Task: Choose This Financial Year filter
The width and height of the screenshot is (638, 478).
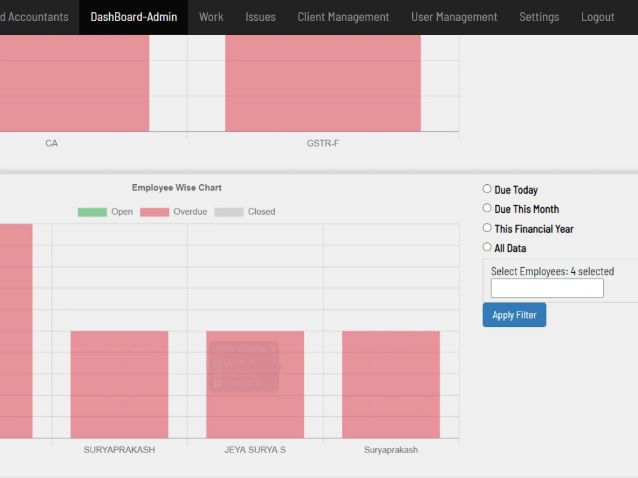Action: coord(487,228)
